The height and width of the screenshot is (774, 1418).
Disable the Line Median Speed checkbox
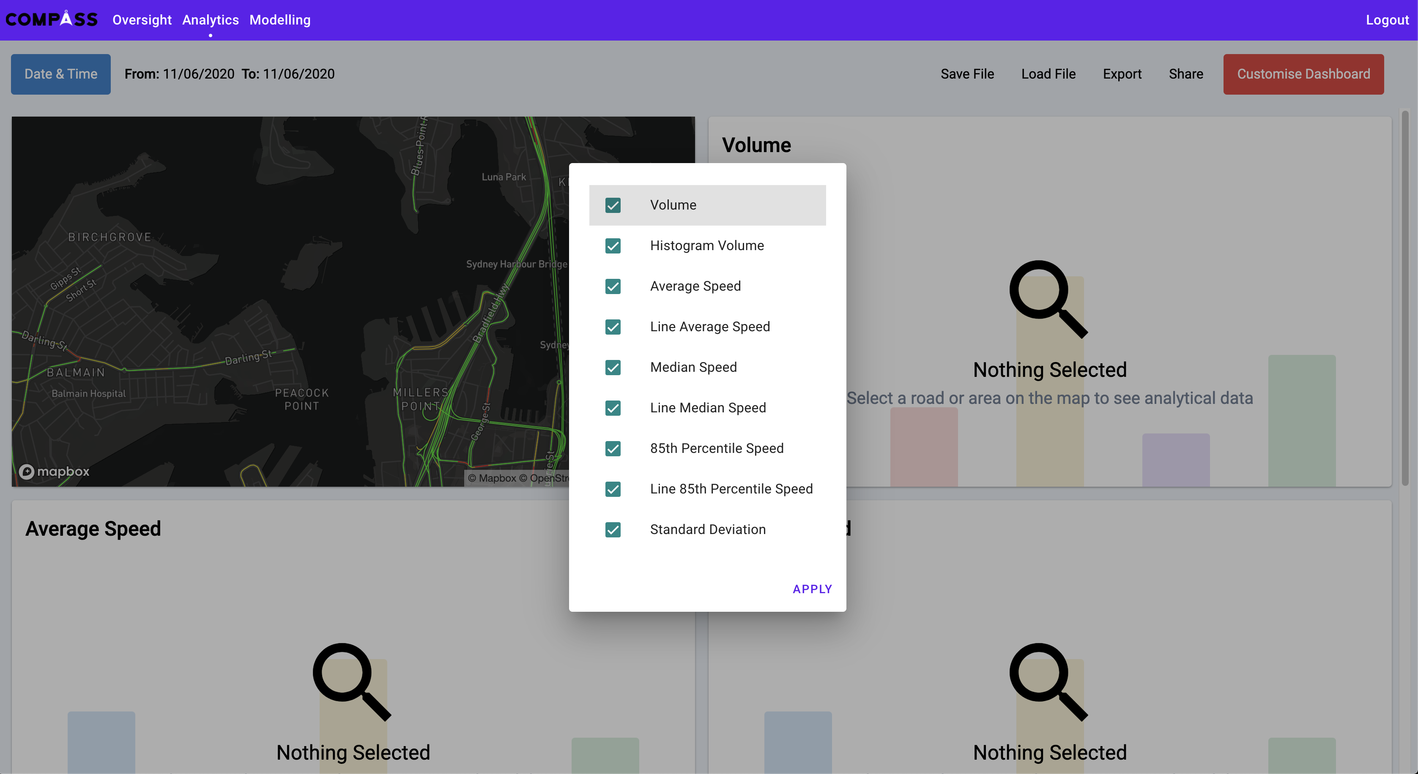coord(613,408)
